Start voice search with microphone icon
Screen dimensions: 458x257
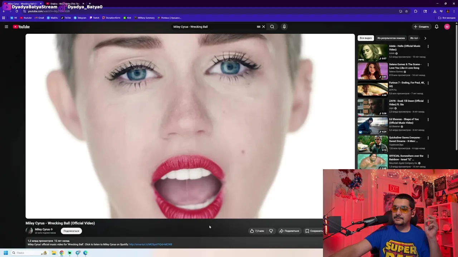[x=284, y=27]
